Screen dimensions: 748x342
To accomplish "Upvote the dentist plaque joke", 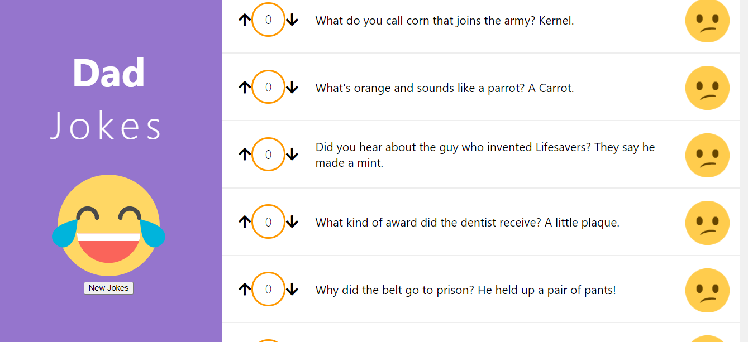I will (244, 222).
